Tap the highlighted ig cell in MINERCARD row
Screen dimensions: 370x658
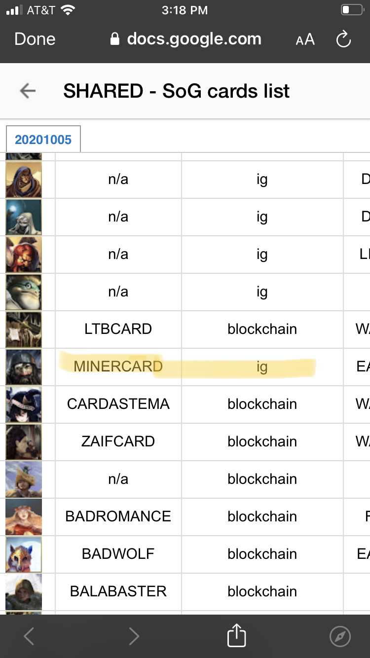tap(262, 366)
